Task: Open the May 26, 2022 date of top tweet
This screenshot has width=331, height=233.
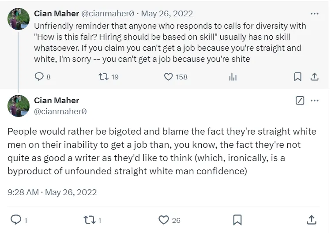Action: 167,14
